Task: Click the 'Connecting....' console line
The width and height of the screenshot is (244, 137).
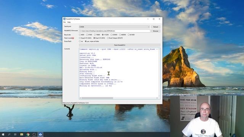Action: click(x=87, y=57)
